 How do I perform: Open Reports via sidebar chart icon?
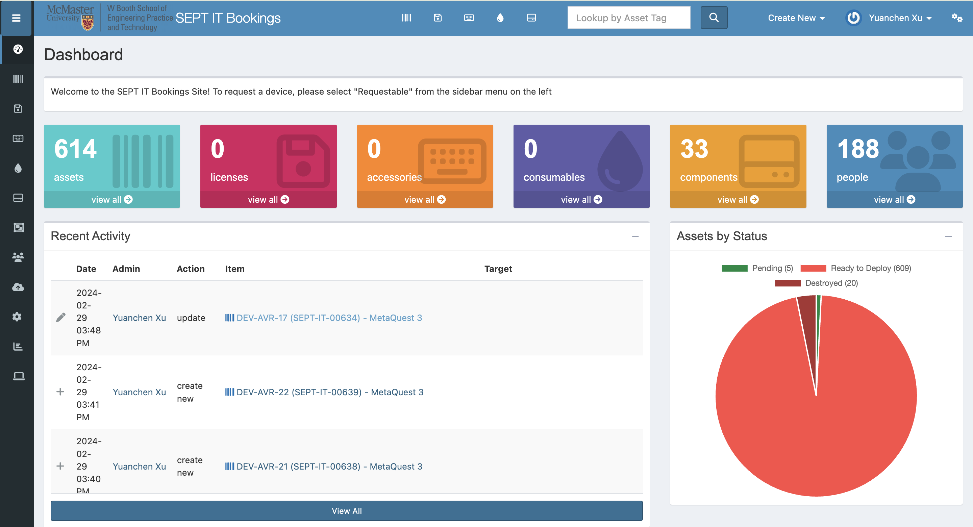[18, 346]
